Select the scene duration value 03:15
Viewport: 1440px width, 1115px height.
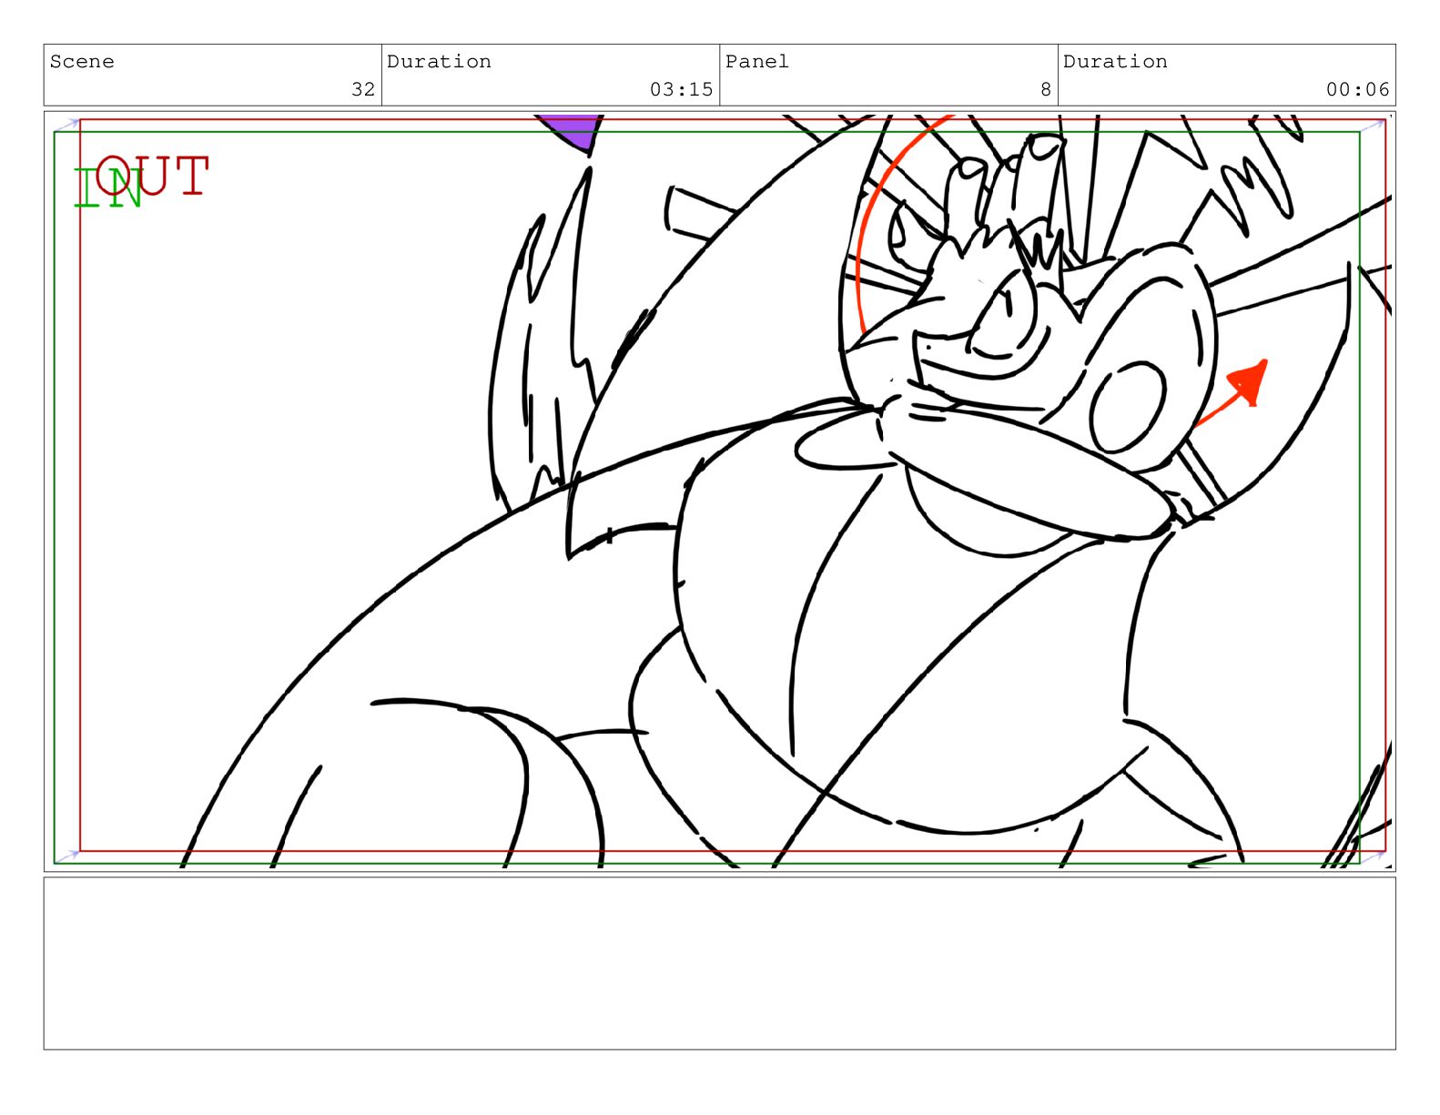pos(681,89)
